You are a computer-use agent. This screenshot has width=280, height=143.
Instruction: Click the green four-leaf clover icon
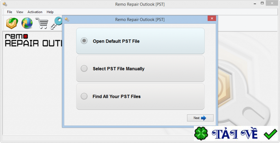pos(201,134)
